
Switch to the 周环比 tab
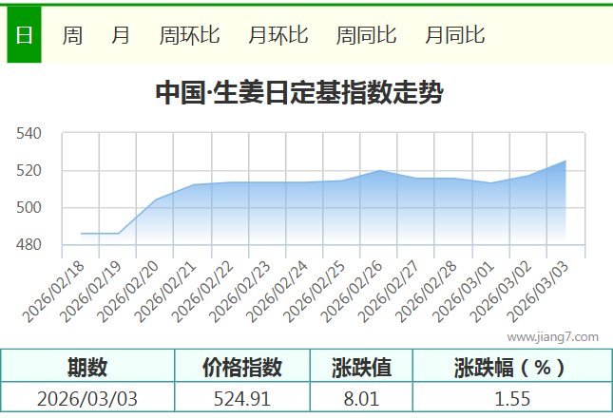[x=189, y=36]
